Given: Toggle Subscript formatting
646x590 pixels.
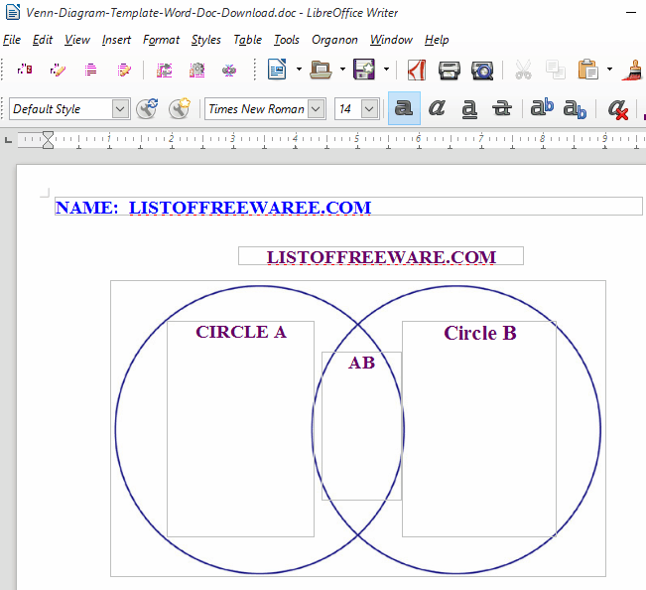Looking at the screenshot, I should 575,108.
